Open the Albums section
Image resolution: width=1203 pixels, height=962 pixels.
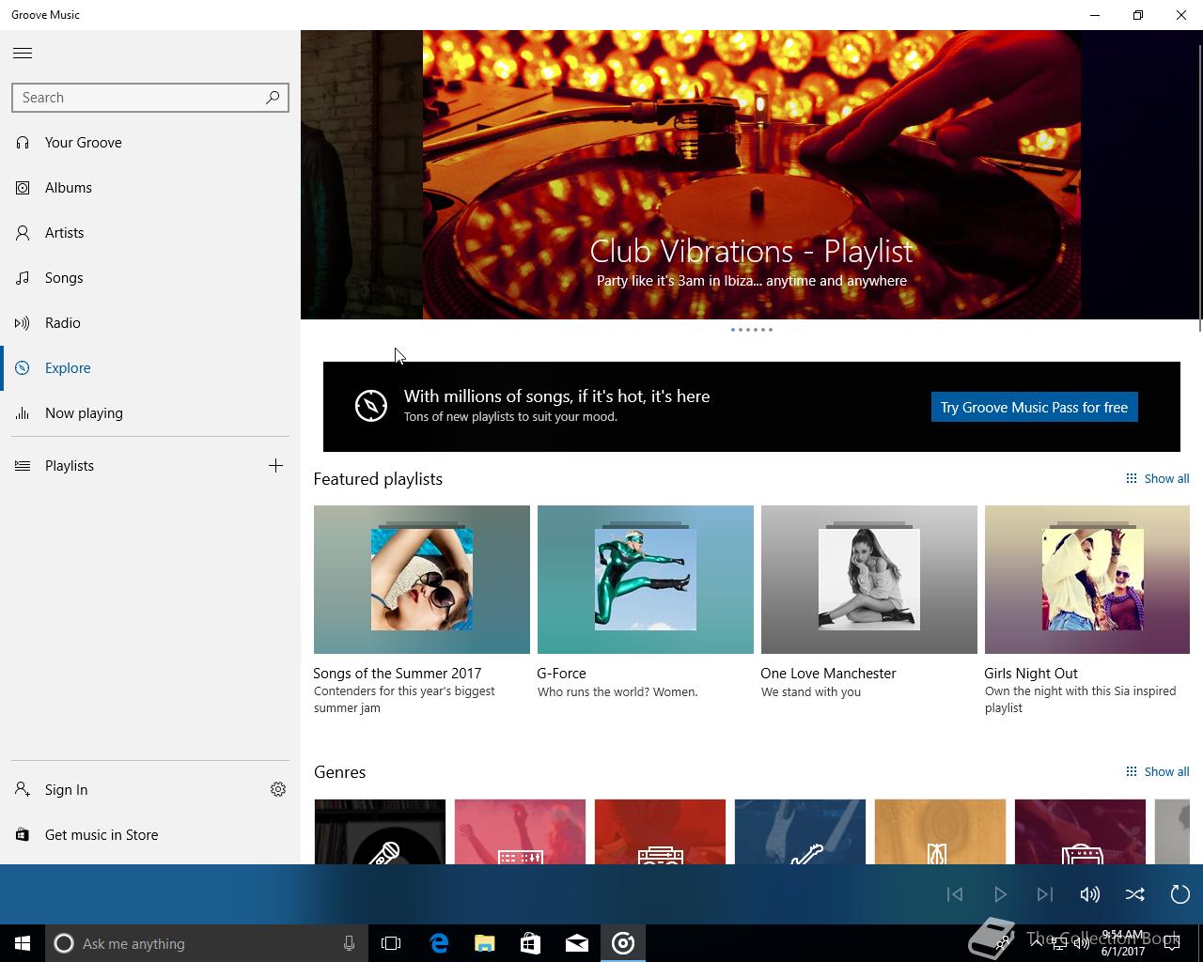150,188
